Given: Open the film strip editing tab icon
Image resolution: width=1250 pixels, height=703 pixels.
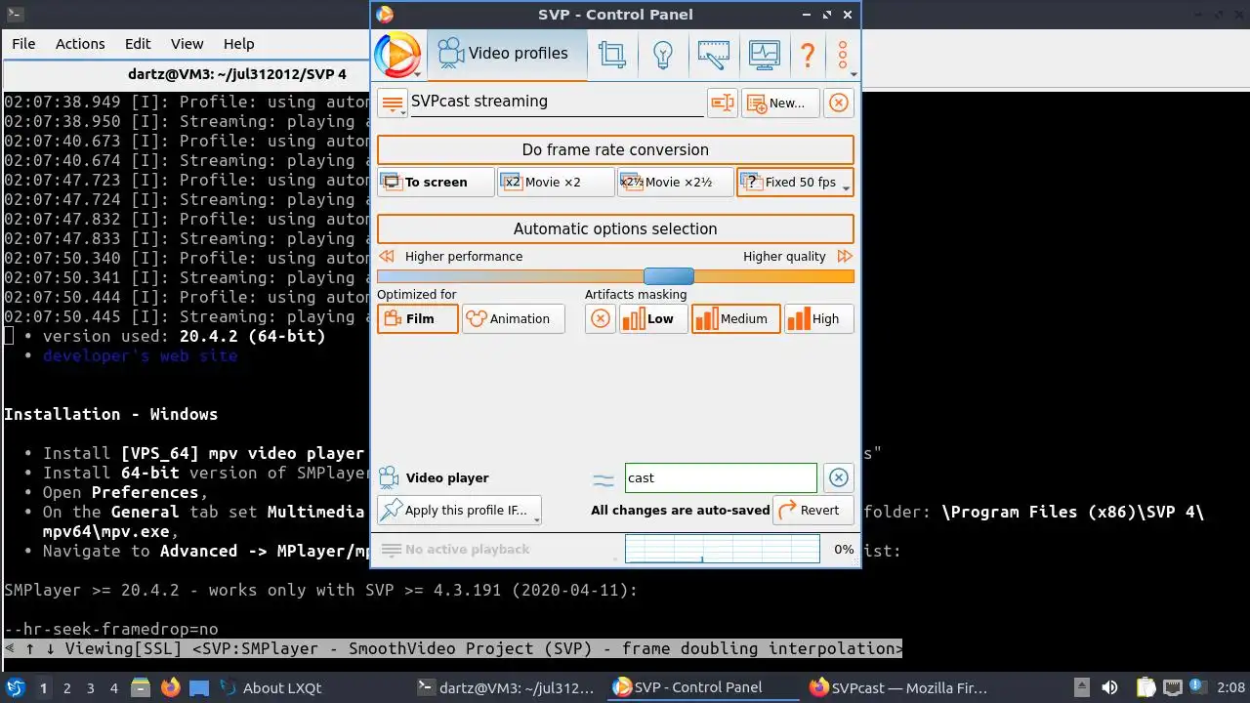Looking at the screenshot, I should 714,54.
